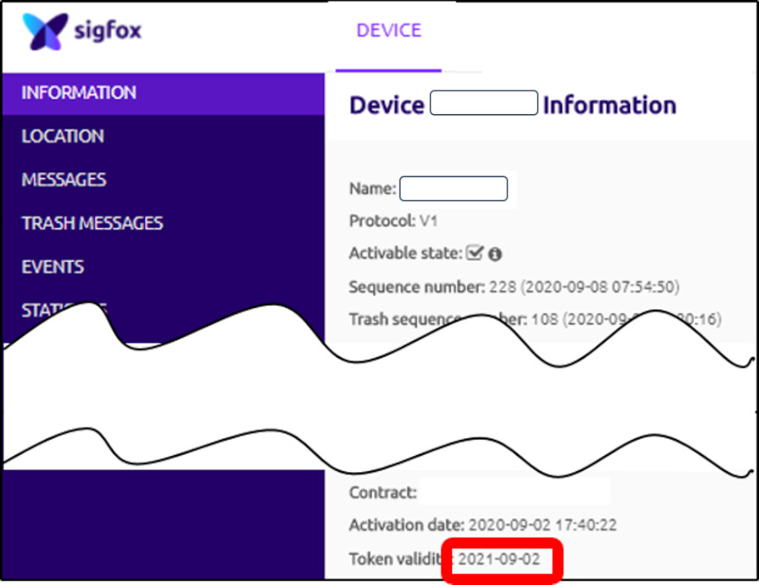The image size is (759, 585).
Task: Click the Sigfox butterfly logo
Action: click(x=46, y=31)
